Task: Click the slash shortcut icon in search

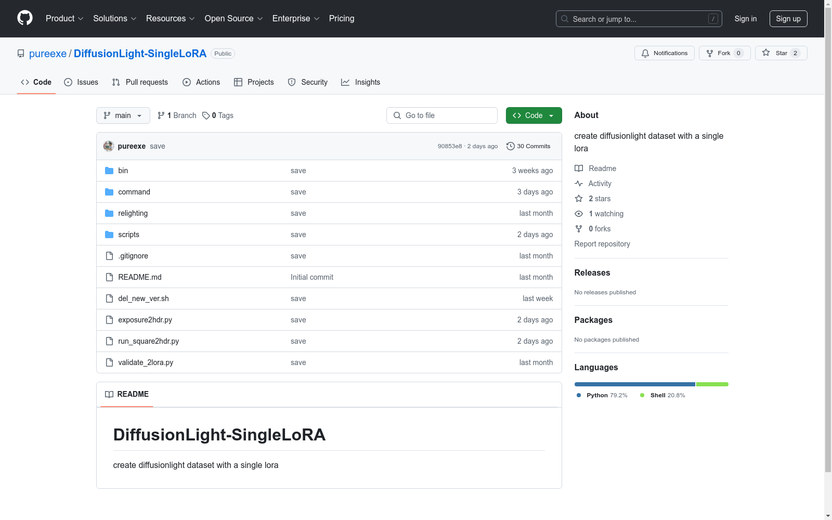Action: pos(713,19)
